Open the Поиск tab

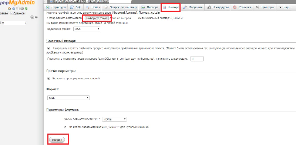[x=93, y=7]
